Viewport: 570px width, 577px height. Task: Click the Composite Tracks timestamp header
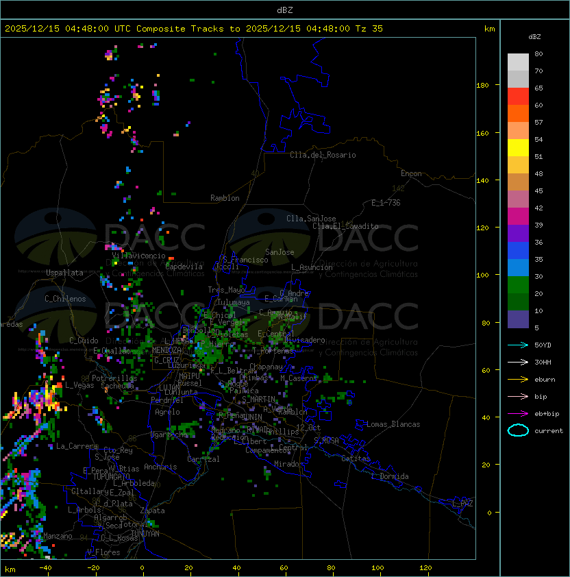point(194,29)
